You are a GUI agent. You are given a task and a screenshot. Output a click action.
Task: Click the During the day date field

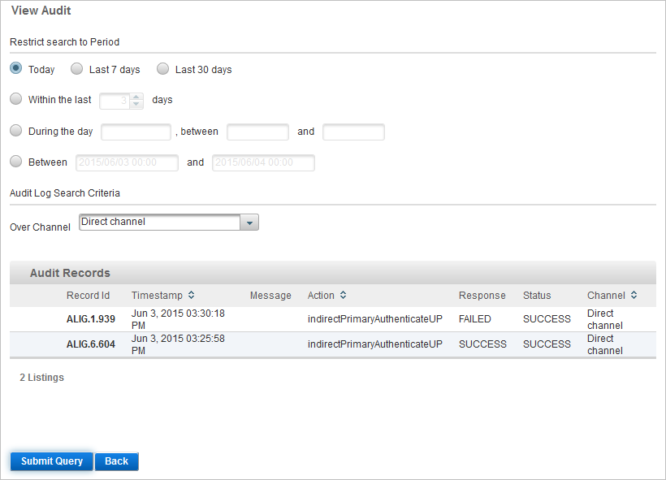click(136, 131)
